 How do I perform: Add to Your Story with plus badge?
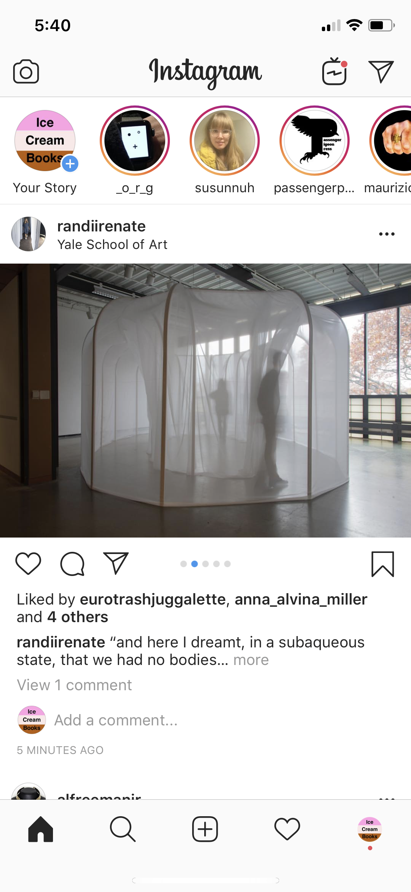point(70,164)
